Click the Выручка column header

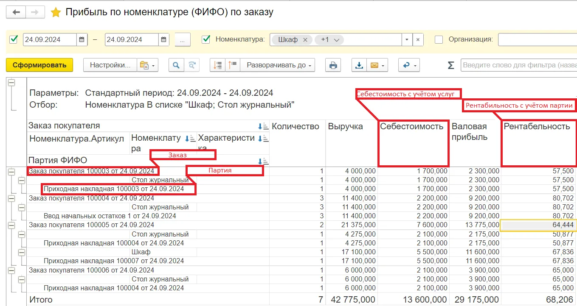[x=346, y=126]
